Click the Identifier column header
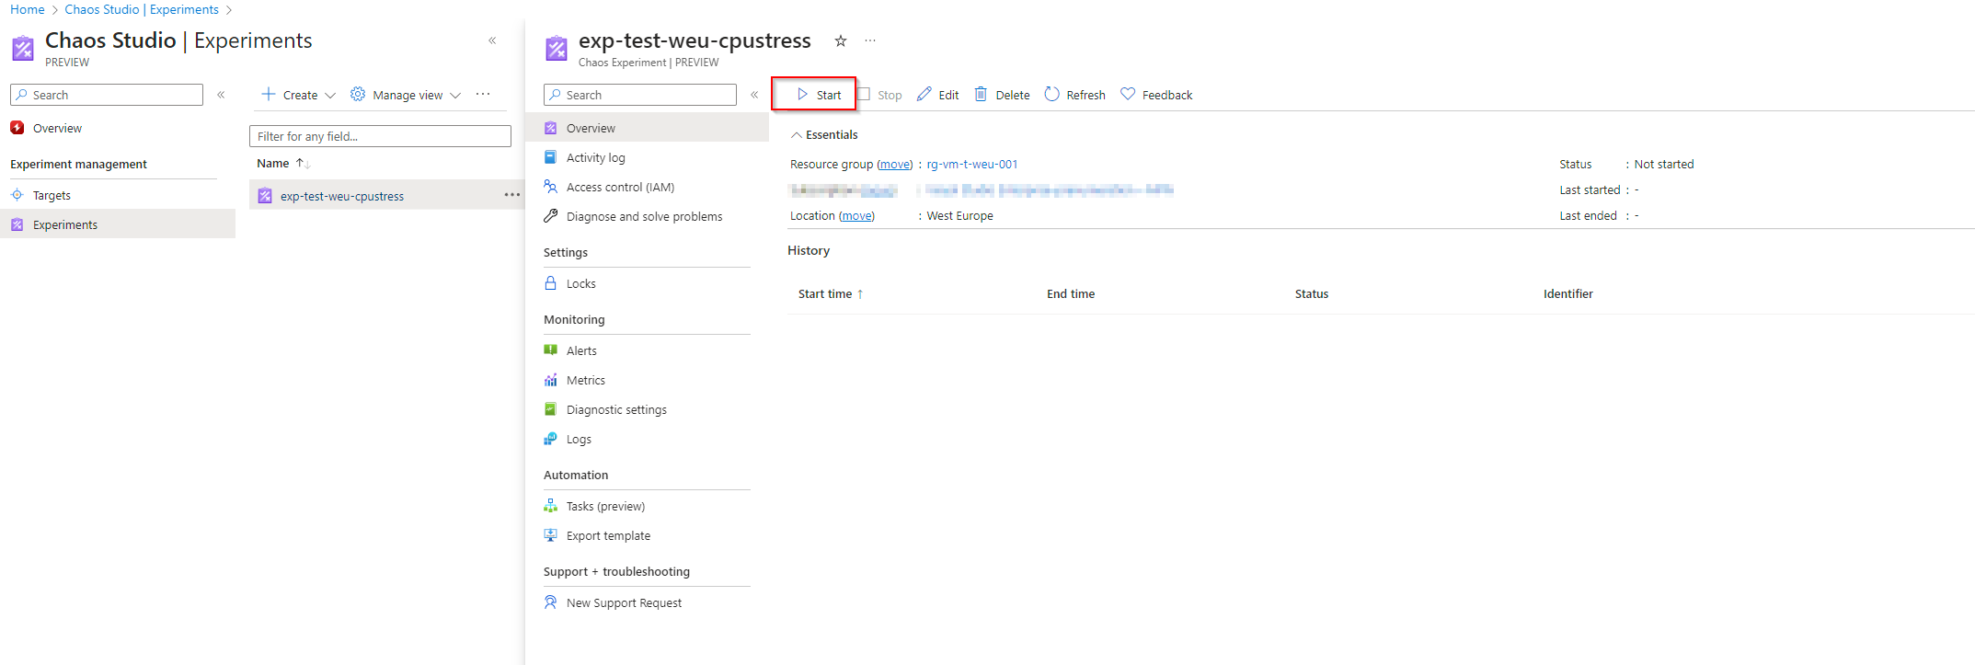Image resolution: width=1975 pixels, height=665 pixels. click(1568, 294)
